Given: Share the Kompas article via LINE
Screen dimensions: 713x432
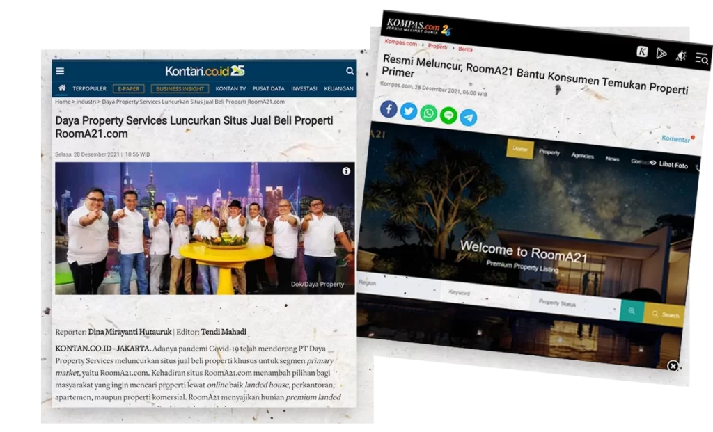Looking at the screenshot, I should coord(448,116).
